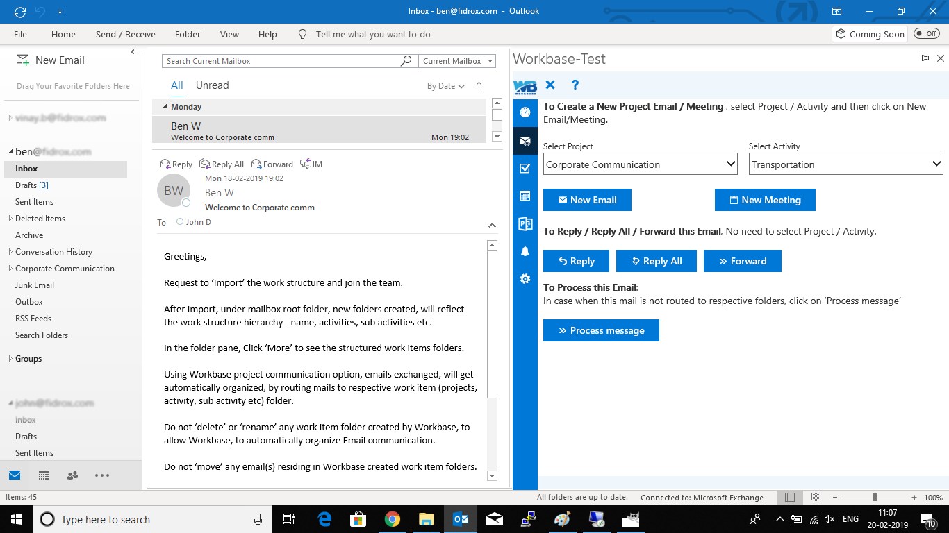Image resolution: width=949 pixels, height=533 pixels.
Task: Open the File menu
Action: tap(20, 34)
